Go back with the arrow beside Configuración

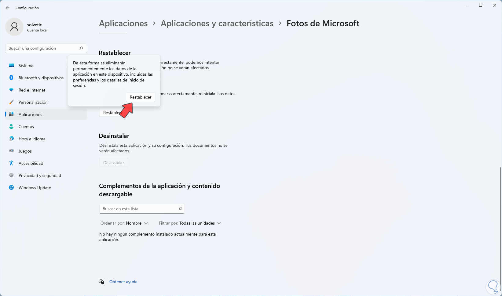(x=8, y=8)
